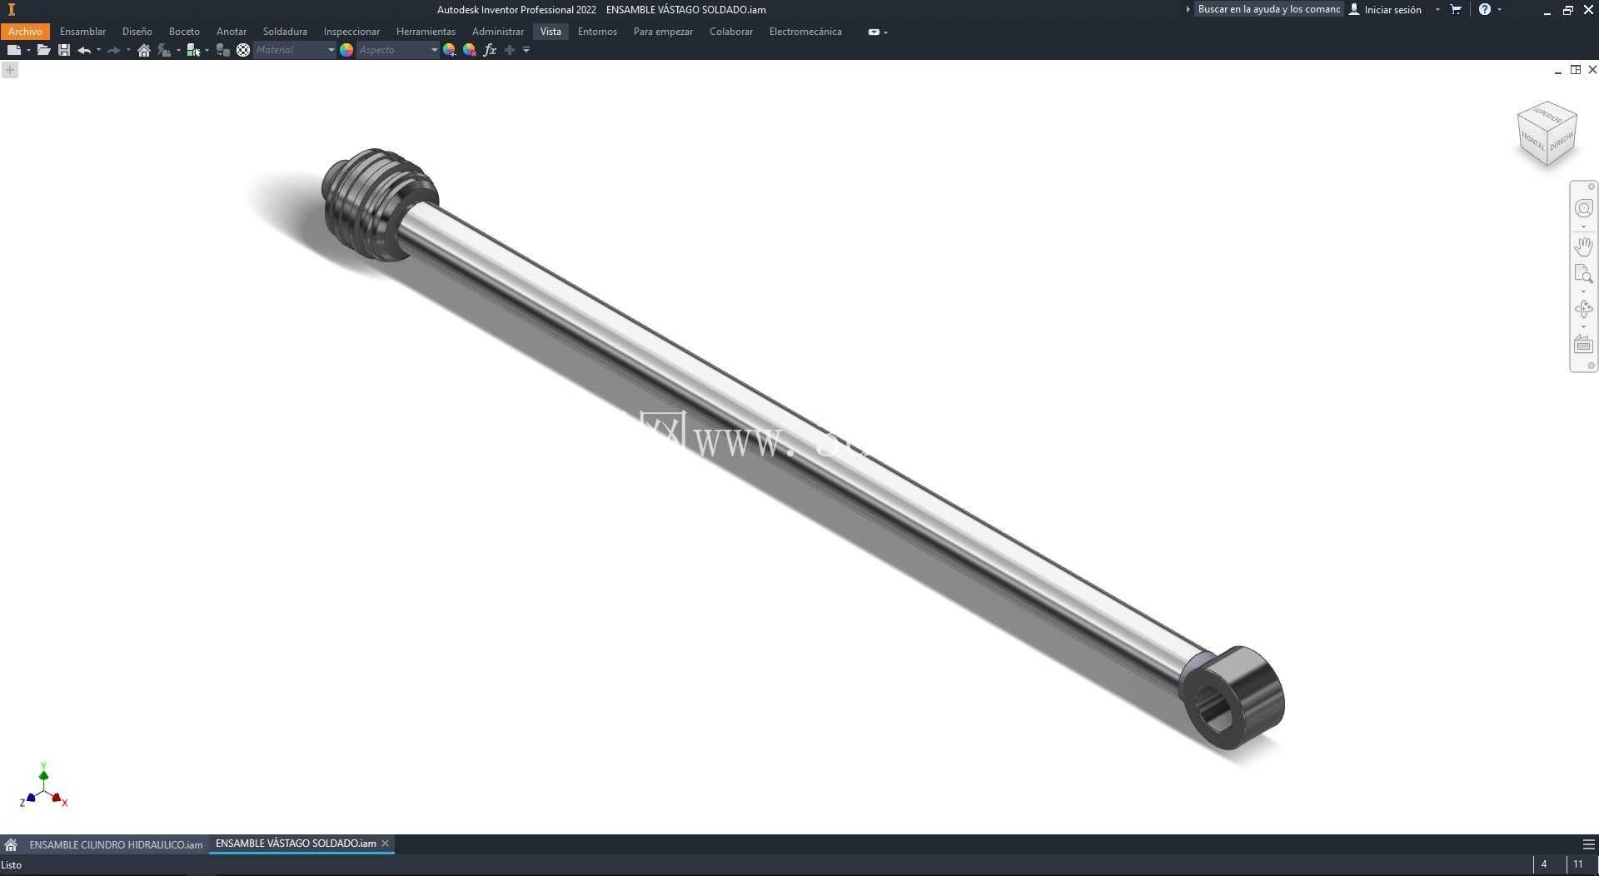Click the Home icon in document tabs bar
Viewport: 1599px width, 876px height.
11,844
